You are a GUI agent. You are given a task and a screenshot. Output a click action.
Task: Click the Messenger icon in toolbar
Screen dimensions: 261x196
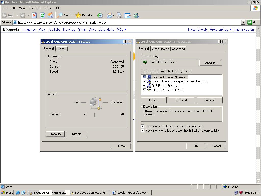point(136,15)
